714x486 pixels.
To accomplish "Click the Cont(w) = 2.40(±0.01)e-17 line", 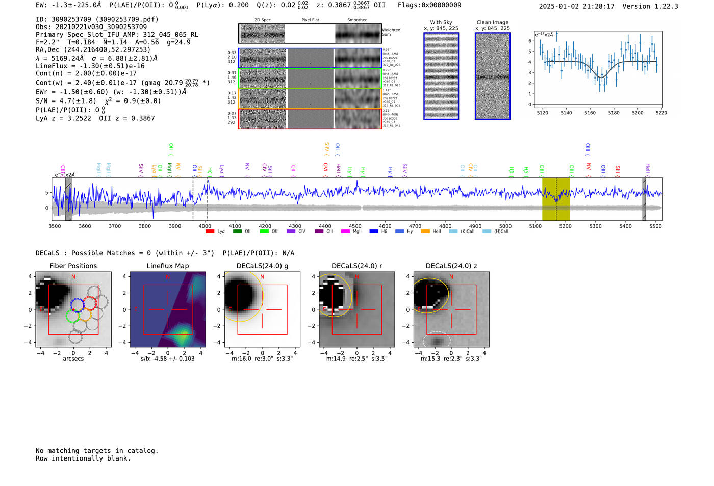I will [122, 82].
